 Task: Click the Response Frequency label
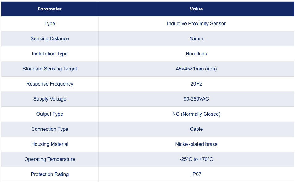[x=50, y=84]
